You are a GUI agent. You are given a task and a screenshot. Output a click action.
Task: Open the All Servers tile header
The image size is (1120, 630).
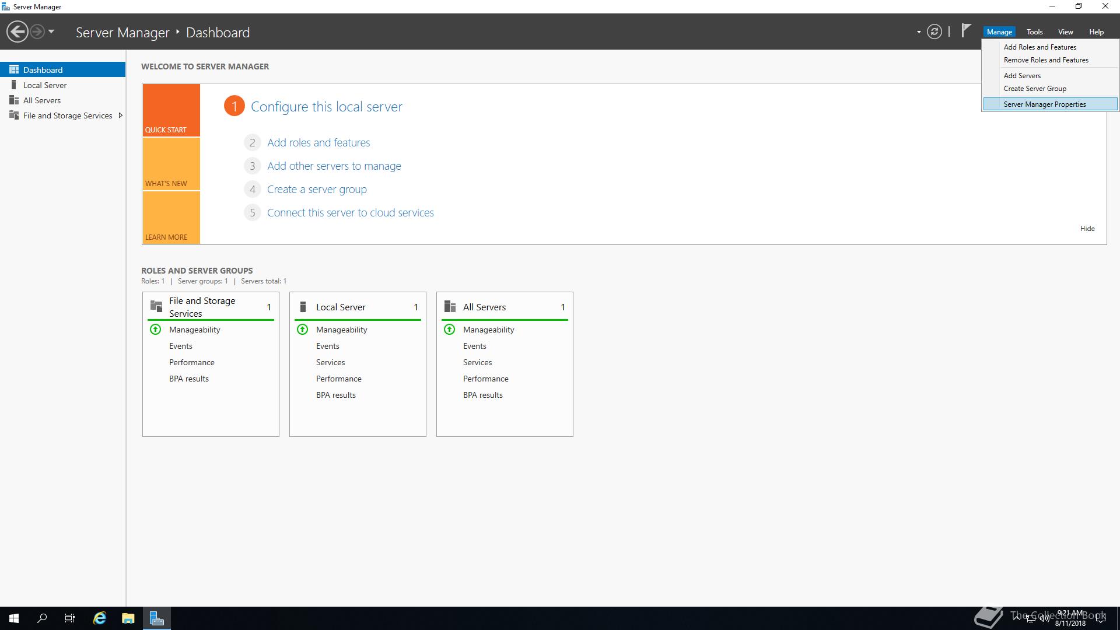coord(505,307)
